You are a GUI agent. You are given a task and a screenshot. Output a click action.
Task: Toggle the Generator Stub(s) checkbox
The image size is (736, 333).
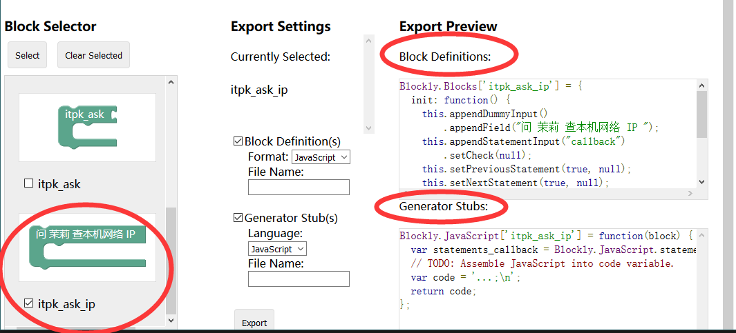tap(238, 218)
